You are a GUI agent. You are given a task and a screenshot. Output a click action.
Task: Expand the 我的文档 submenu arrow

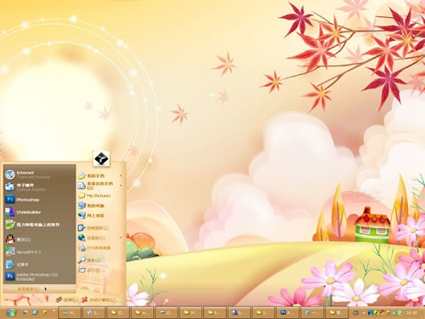point(121,176)
